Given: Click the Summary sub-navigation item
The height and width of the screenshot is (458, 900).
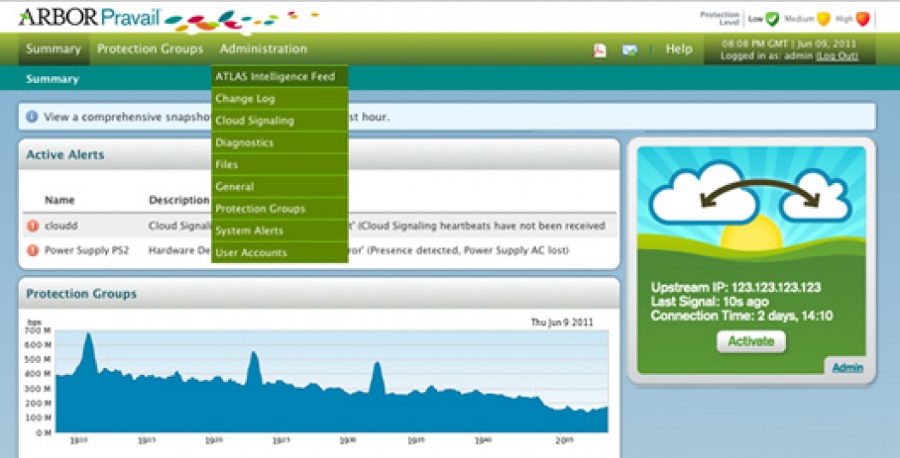Looking at the screenshot, I should (52, 79).
